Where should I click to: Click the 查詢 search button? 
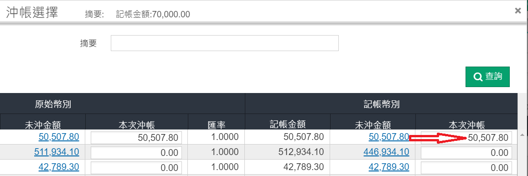point(487,77)
